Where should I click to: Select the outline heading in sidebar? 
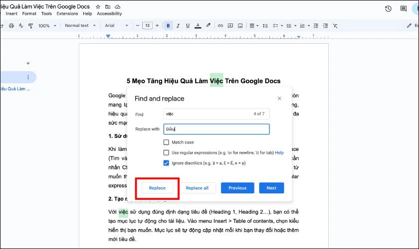tap(15, 89)
